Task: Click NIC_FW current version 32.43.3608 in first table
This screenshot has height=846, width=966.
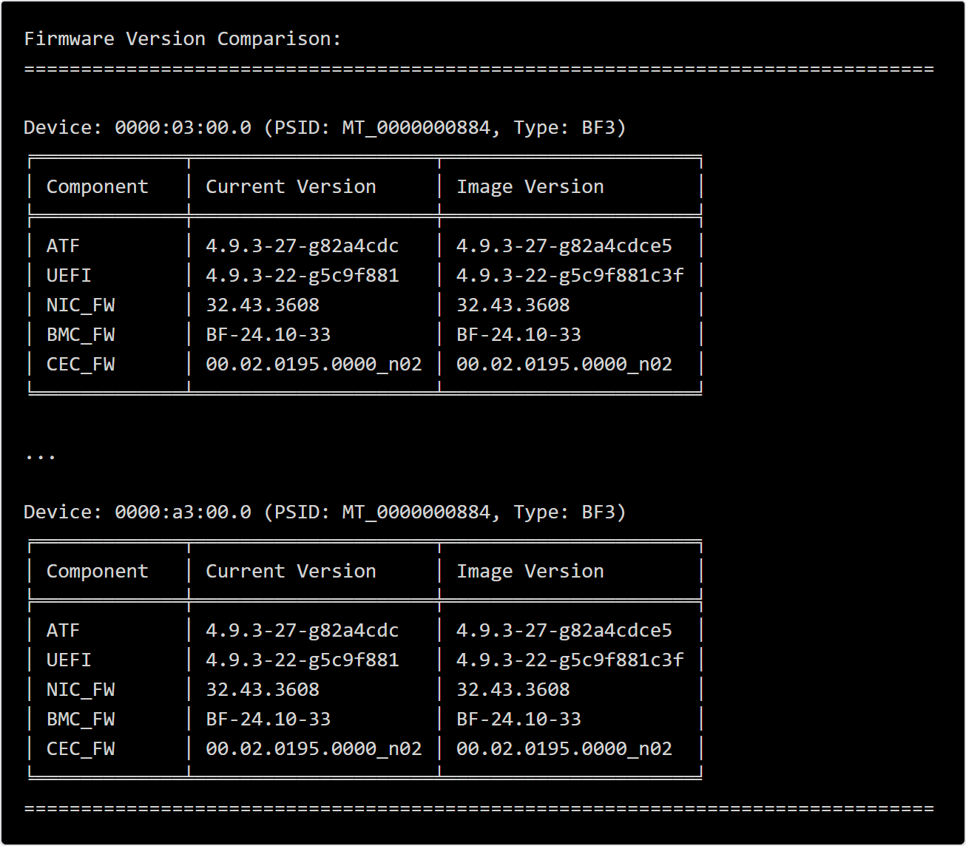Action: pyautogui.click(x=263, y=305)
